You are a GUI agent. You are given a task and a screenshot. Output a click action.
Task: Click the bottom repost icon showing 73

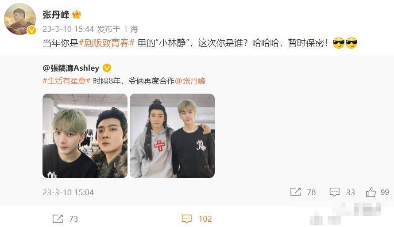point(58,219)
